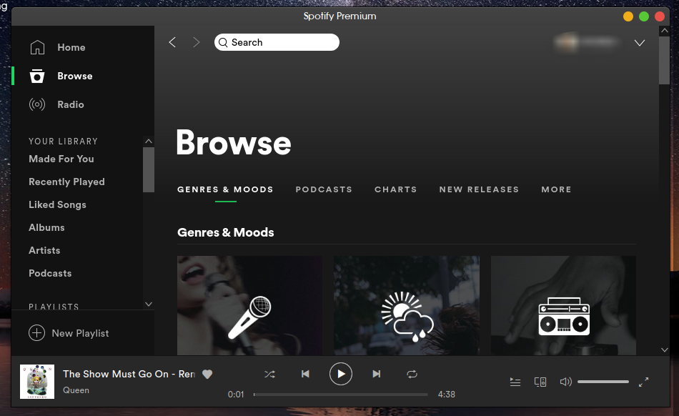The width and height of the screenshot is (679, 416).
Task: Select the Genres & Moods tab
Action: 225,189
